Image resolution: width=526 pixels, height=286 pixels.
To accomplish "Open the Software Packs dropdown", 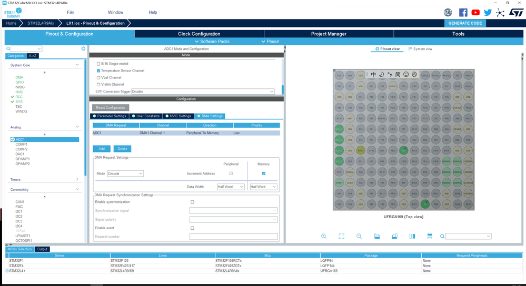I will [x=212, y=42].
